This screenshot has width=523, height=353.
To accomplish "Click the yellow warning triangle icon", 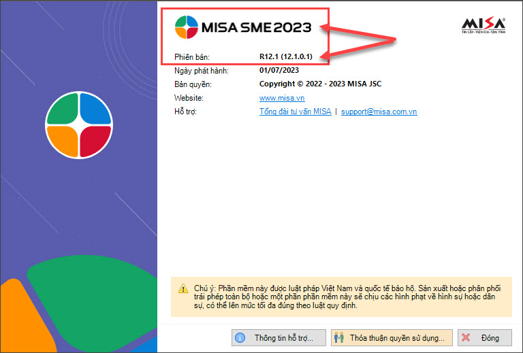I will coord(183,288).
